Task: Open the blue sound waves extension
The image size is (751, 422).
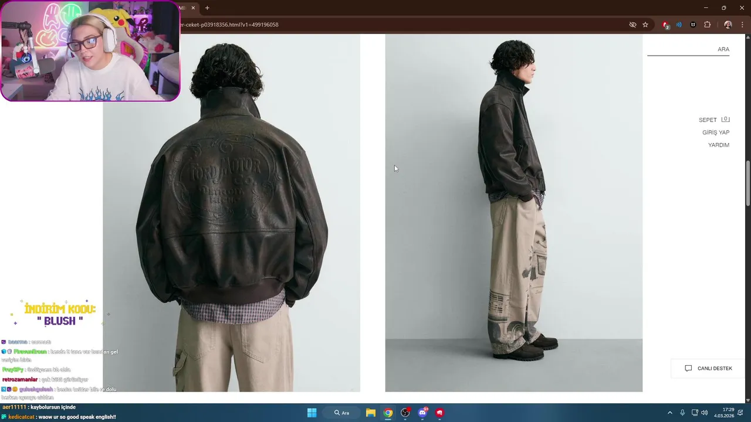Action: point(679,25)
